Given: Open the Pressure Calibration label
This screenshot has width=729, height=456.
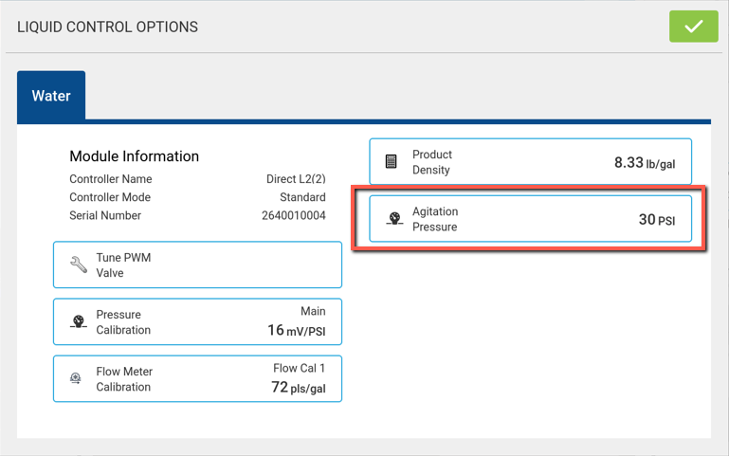Looking at the screenshot, I should 123,322.
